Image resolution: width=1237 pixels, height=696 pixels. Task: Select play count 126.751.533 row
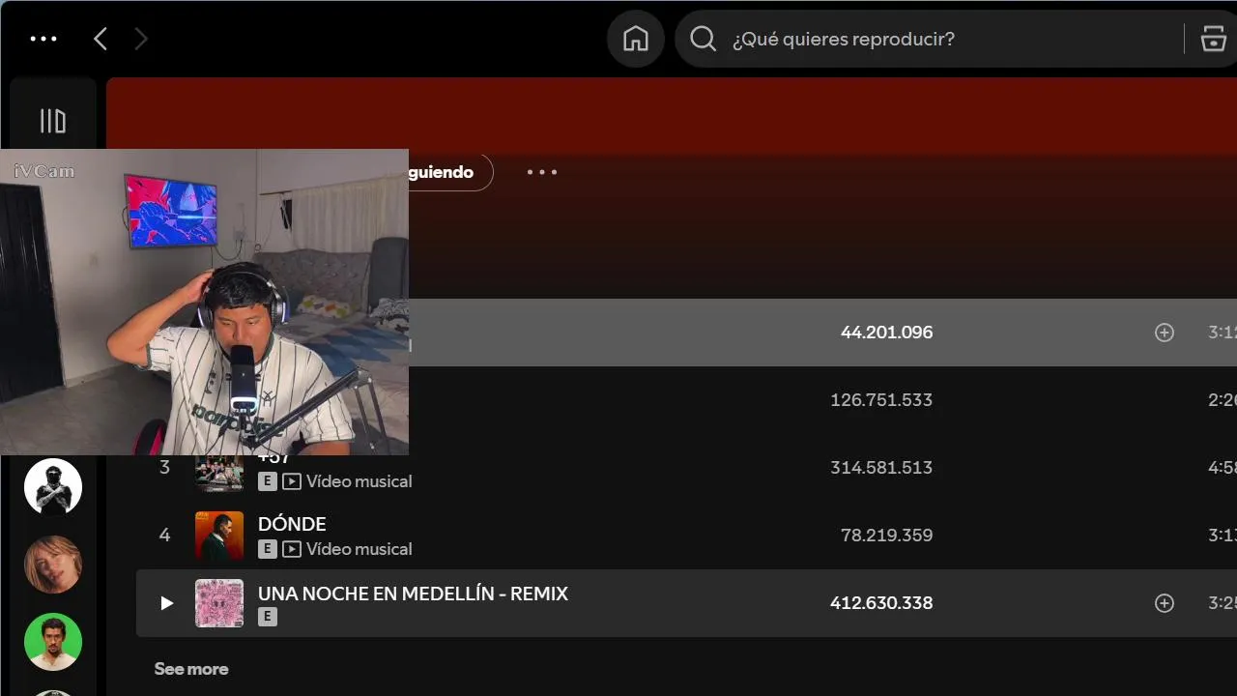(881, 400)
